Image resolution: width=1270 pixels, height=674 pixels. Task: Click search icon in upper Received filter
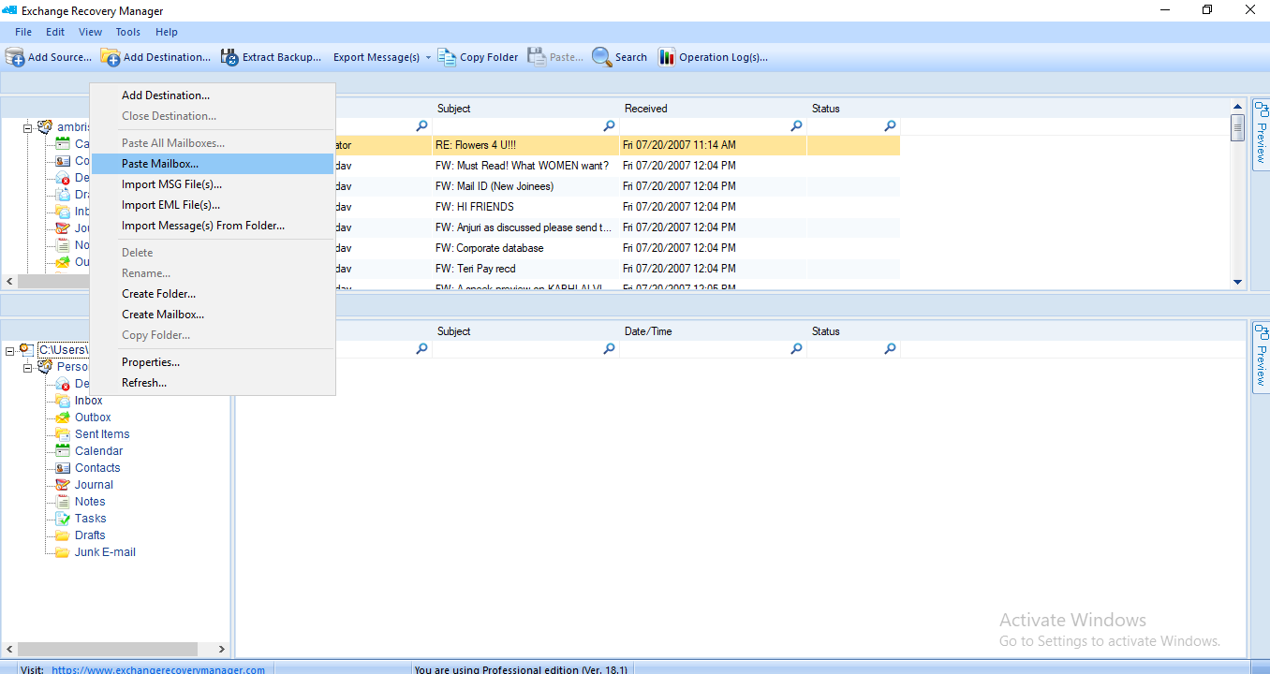click(x=796, y=125)
